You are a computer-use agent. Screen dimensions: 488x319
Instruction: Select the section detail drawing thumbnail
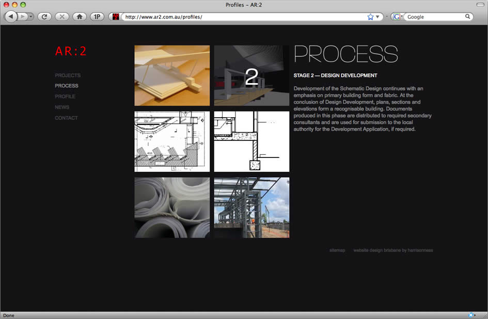click(252, 141)
